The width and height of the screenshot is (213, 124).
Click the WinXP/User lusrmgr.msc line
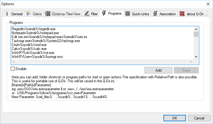37,57
